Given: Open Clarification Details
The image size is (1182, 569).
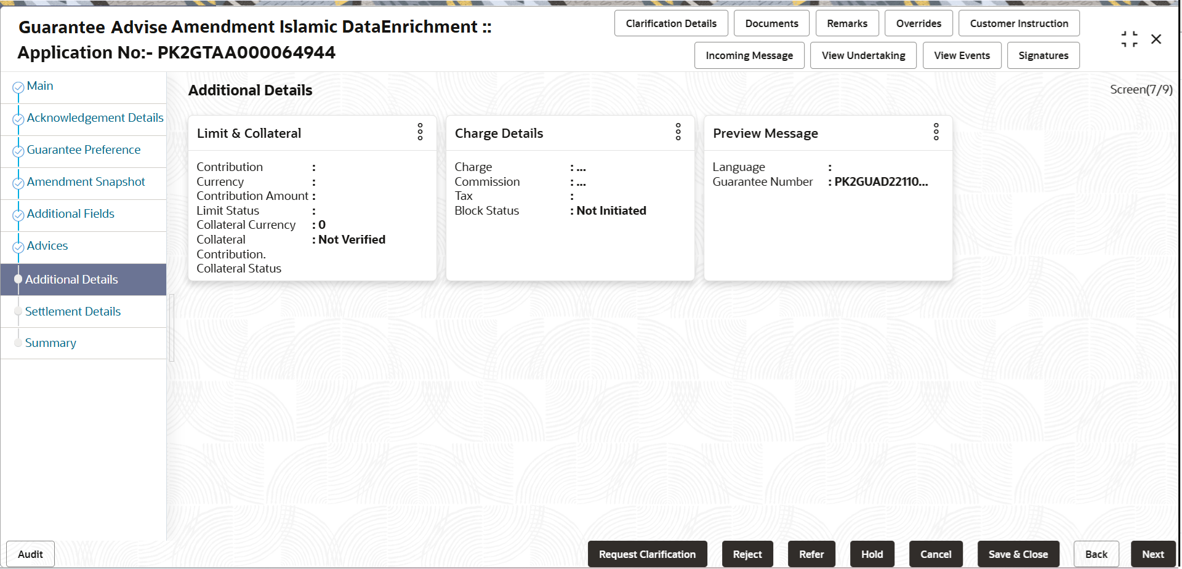Looking at the screenshot, I should (671, 23).
